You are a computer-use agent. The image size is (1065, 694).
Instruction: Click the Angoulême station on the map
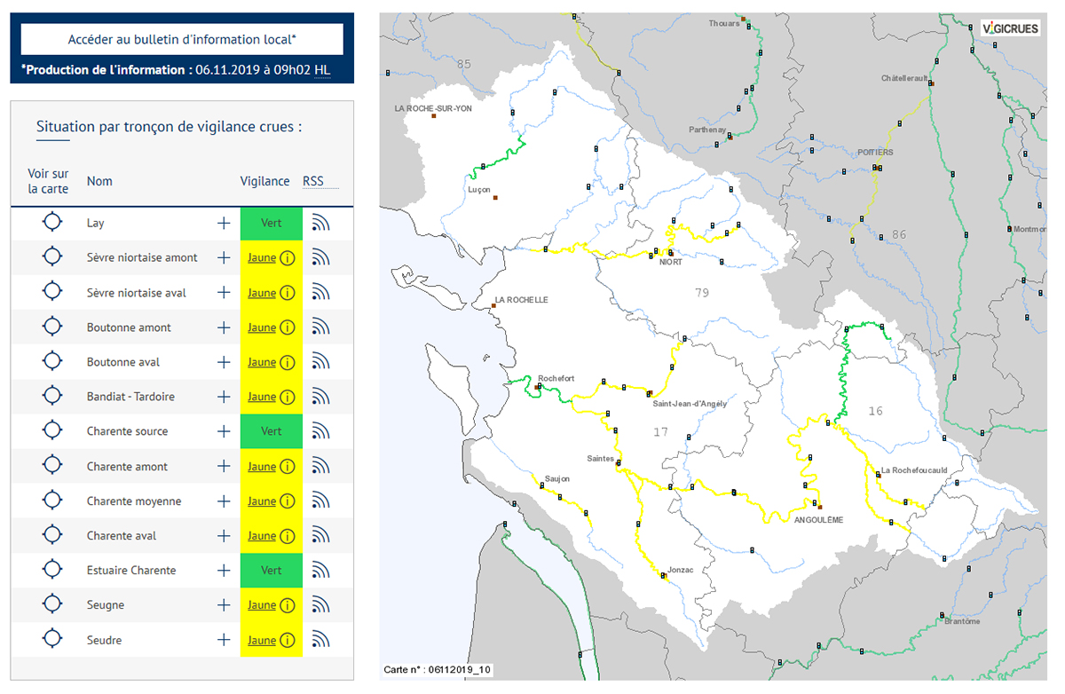(820, 507)
